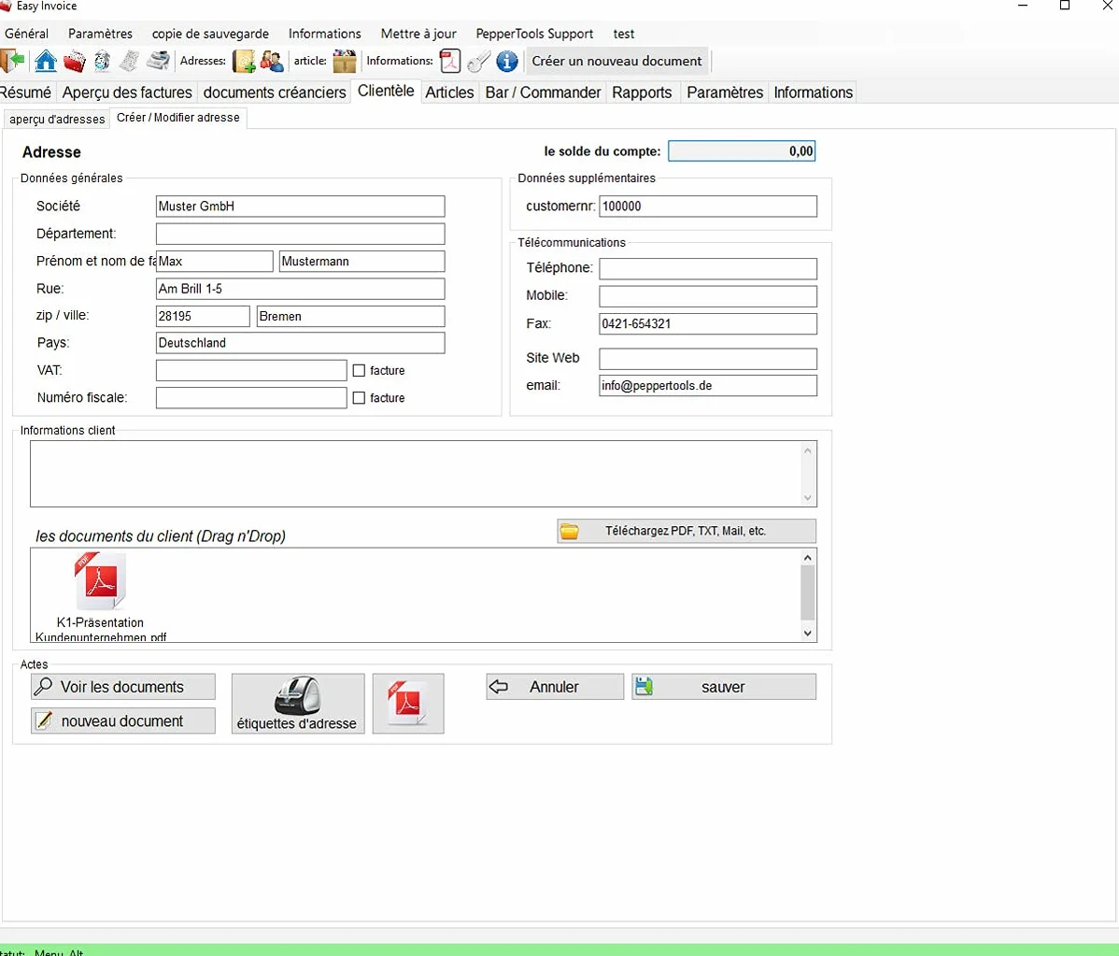
Task: Switch to the documents créanciers tab
Action: click(275, 93)
